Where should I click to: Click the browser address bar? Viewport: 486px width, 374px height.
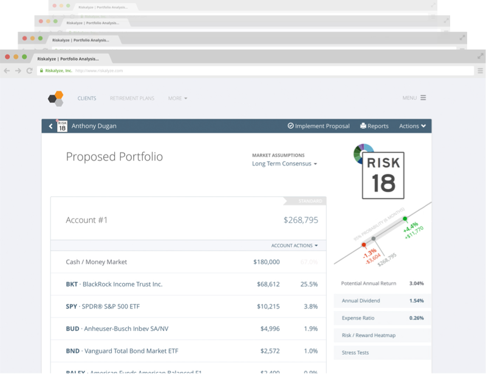click(255, 71)
